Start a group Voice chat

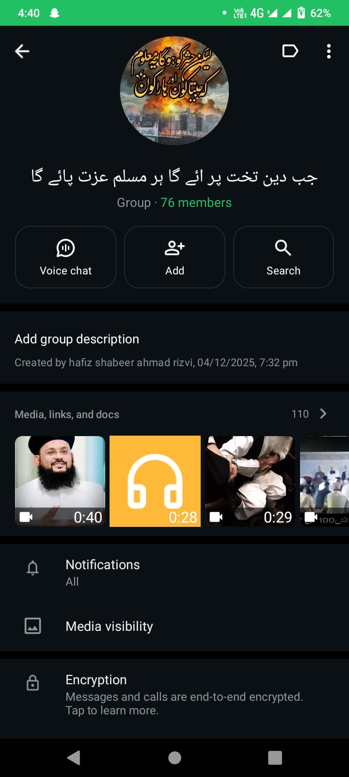point(65,257)
